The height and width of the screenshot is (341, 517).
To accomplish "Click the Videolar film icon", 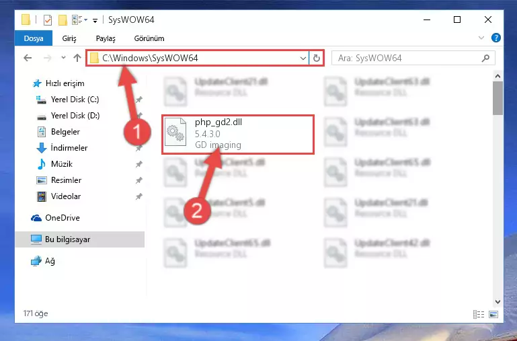I will click(x=42, y=196).
